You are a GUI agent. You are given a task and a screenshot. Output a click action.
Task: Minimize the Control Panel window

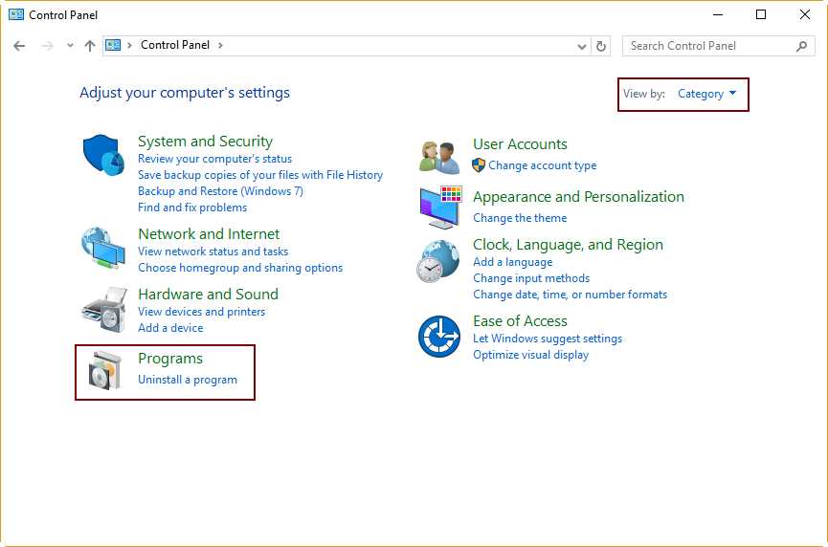718,14
